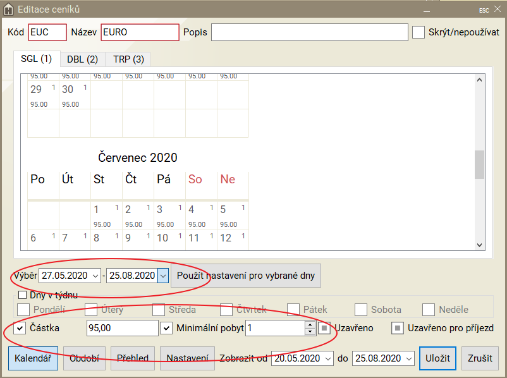Switch to the DBL (2) tab
The height and width of the screenshot is (378, 507).
(x=82, y=59)
